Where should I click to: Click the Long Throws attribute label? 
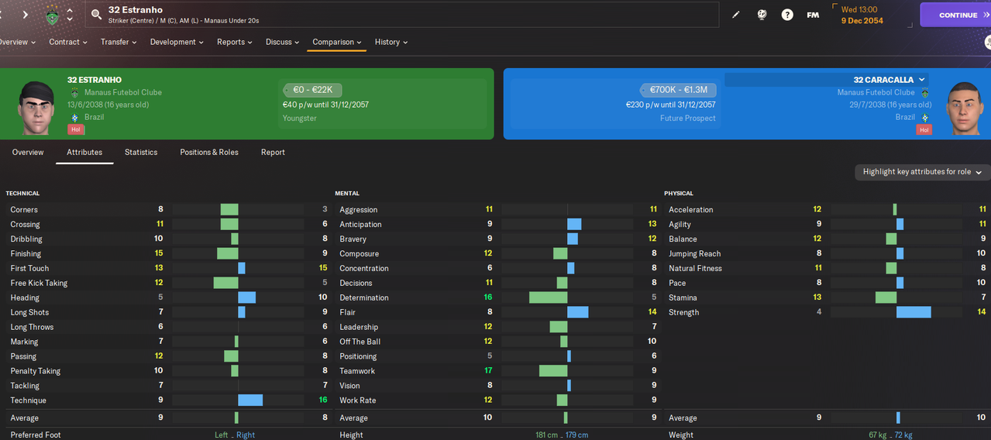pos(32,327)
